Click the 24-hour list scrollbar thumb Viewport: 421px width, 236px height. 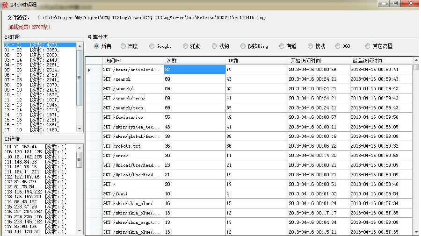click(80, 78)
